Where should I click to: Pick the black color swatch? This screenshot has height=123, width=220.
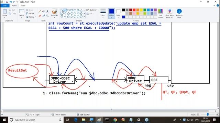point(123,10)
